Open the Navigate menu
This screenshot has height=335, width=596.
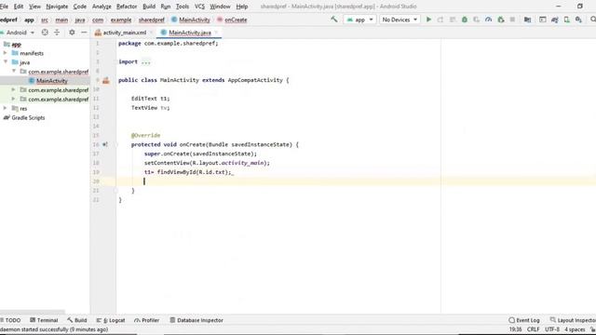(57, 7)
